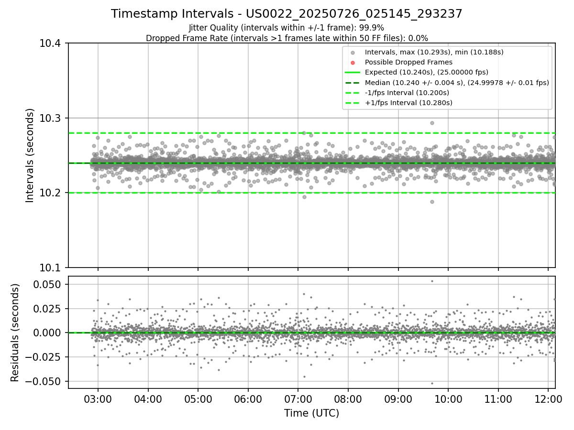This screenshot has width=574, height=430.
Task: Click the highest interval outlier point near 09:40
Action: 432,123
